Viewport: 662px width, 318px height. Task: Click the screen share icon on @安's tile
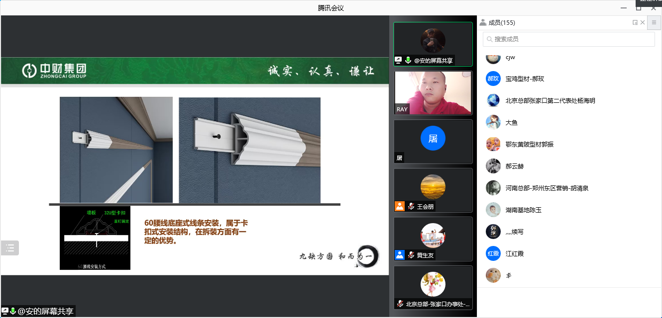pos(398,61)
